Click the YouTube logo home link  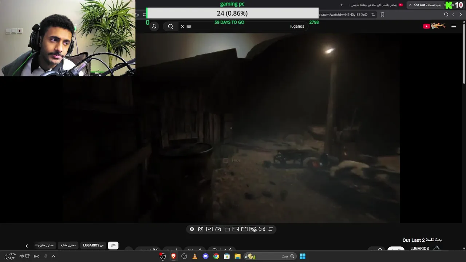434,26
